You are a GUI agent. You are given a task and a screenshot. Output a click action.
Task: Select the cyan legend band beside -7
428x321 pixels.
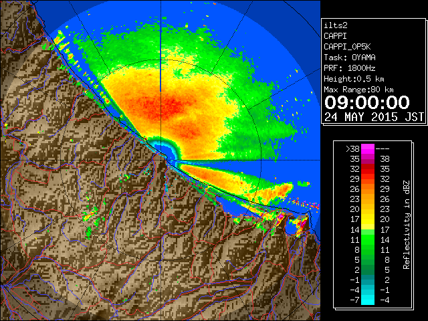pyautogui.click(x=368, y=300)
